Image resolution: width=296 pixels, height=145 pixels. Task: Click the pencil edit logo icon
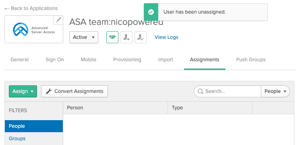pos(58,20)
